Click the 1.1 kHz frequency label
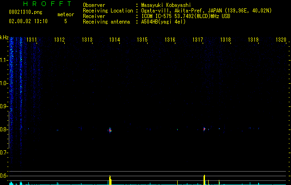291x185 pixels. point(4,60)
